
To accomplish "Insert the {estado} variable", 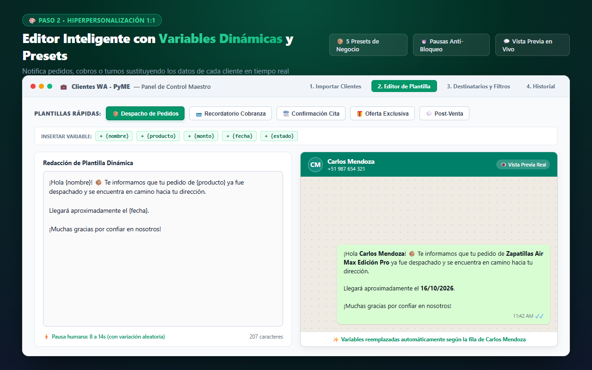I will 279,136.
